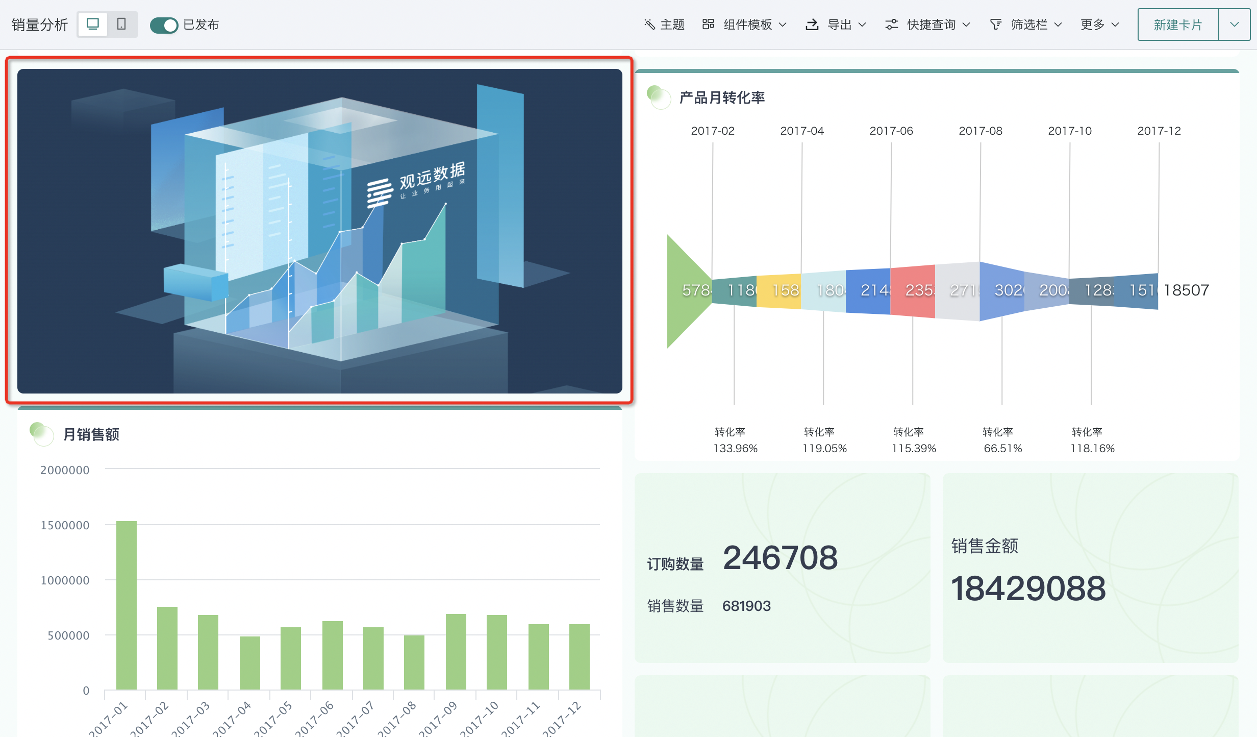Screen dimensions: 1257x737
Task: Click the yellow 158 funnel segment
Action: click(x=778, y=291)
